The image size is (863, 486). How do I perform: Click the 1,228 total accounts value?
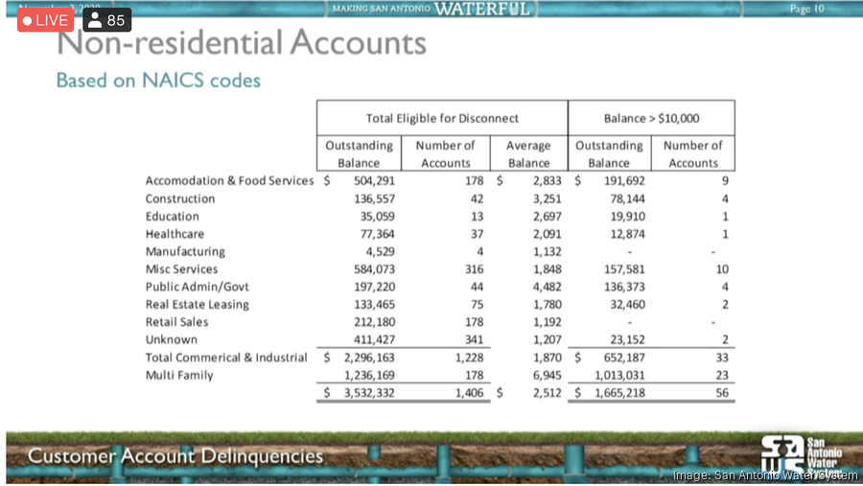pos(470,358)
